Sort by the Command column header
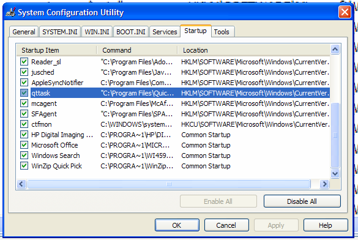This screenshot has height=240, width=358. [136, 50]
